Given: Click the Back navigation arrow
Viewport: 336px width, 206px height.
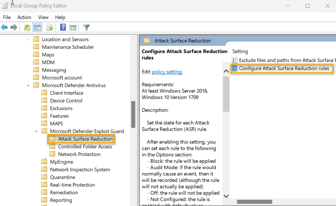Looking at the screenshot, I should pos(4,27).
